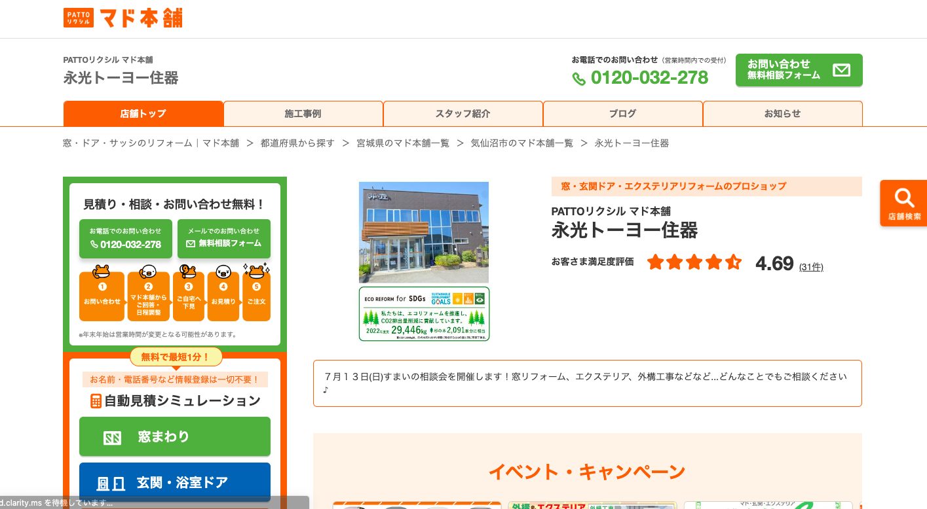Click the 永光トーヨー住器 main store title
Image resolution: width=927 pixels, height=509 pixels.
pyautogui.click(x=624, y=230)
